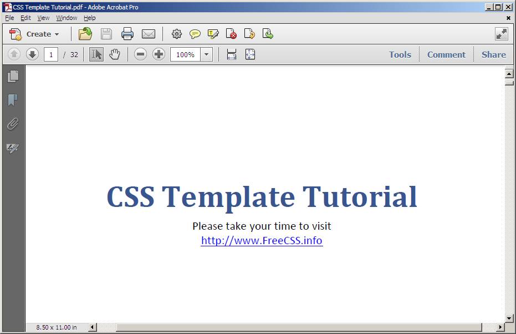Click the Open file folder icon
Viewport: 516px width, 334px height.
pos(85,34)
